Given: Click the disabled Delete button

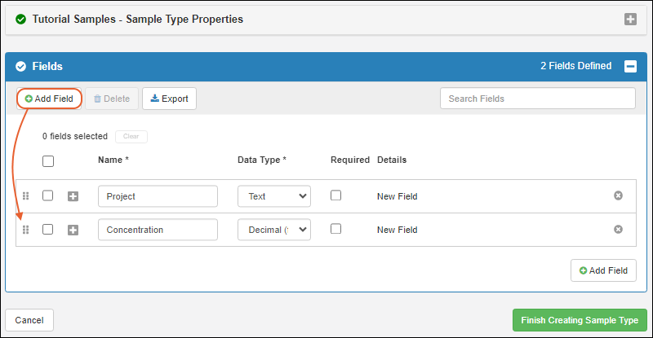Looking at the screenshot, I should (112, 99).
